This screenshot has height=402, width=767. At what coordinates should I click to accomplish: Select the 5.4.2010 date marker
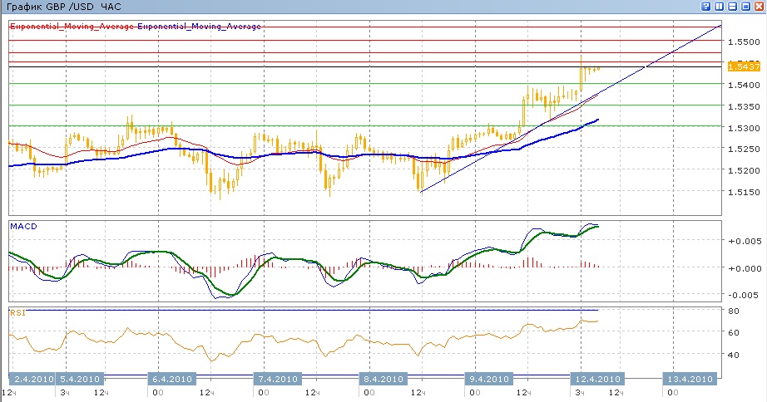pyautogui.click(x=79, y=379)
